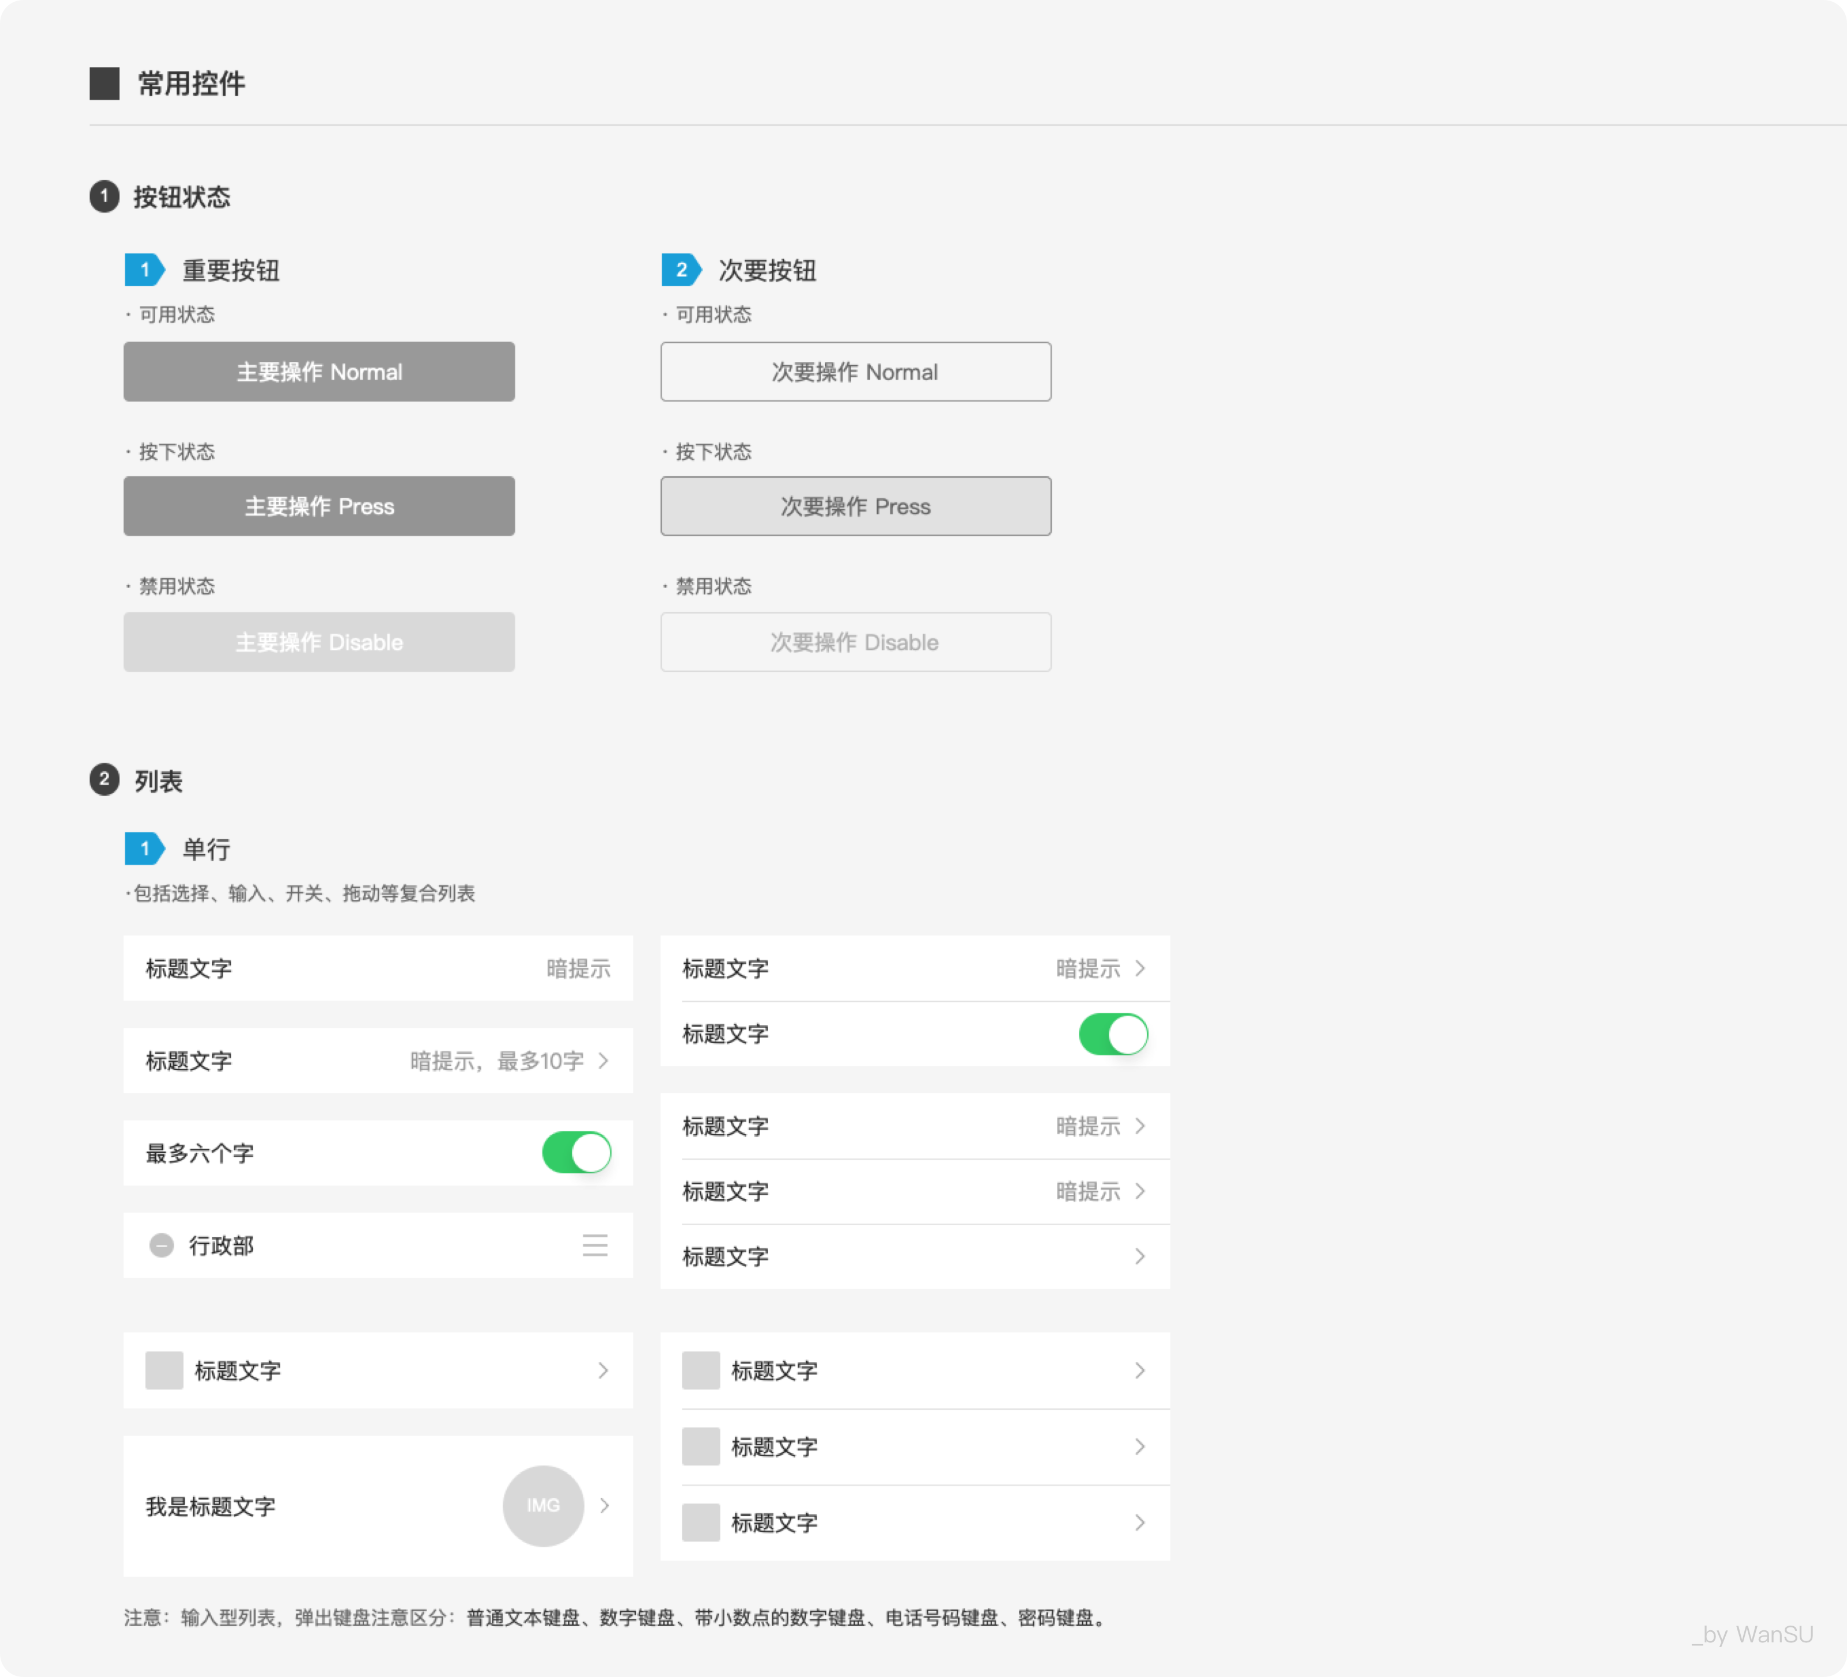1847x1677 pixels.
Task: Click the 主要操作 Press button
Action: (319, 507)
